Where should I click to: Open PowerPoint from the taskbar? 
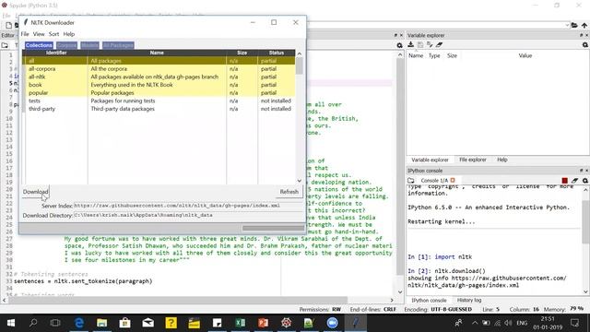tap(263, 323)
